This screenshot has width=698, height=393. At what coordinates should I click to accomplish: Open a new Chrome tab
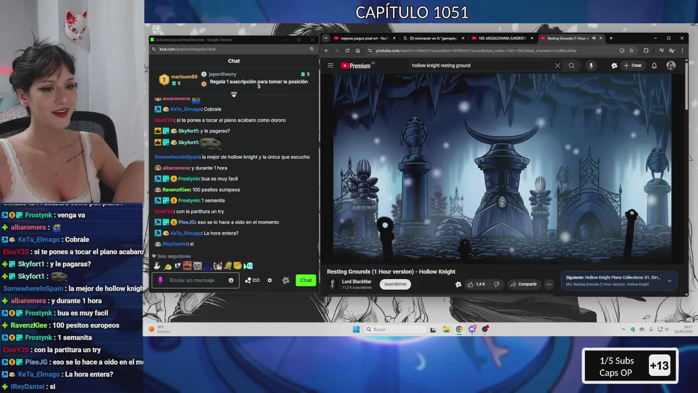click(611, 38)
